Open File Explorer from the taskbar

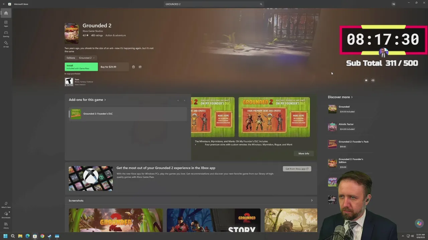click(20, 236)
